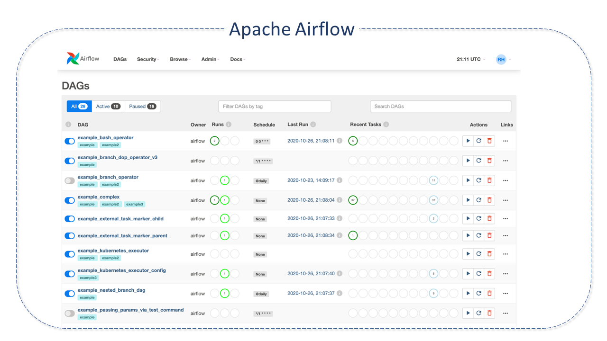Trigger the example_kubernetes_executor_config DAG
The height and width of the screenshot is (341, 607).
(468, 273)
